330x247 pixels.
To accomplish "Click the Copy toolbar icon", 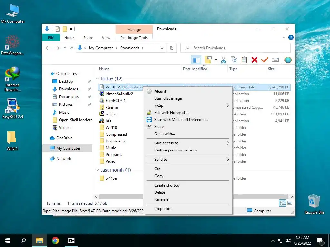I will (234, 60).
